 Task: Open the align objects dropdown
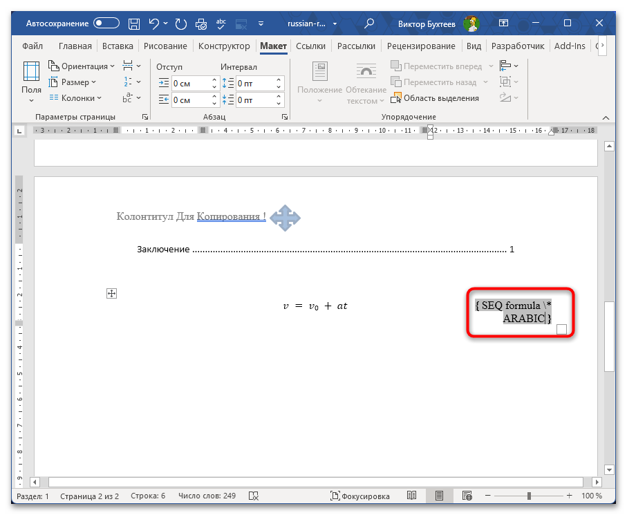point(509,66)
